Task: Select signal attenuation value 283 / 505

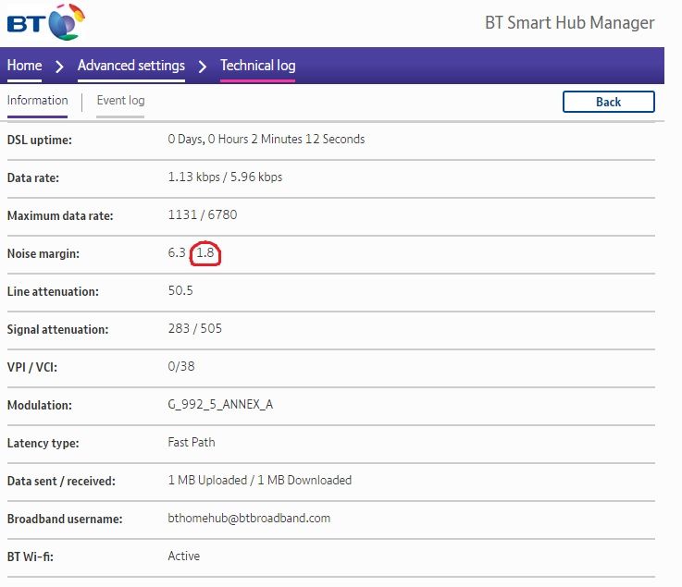Action: [195, 328]
